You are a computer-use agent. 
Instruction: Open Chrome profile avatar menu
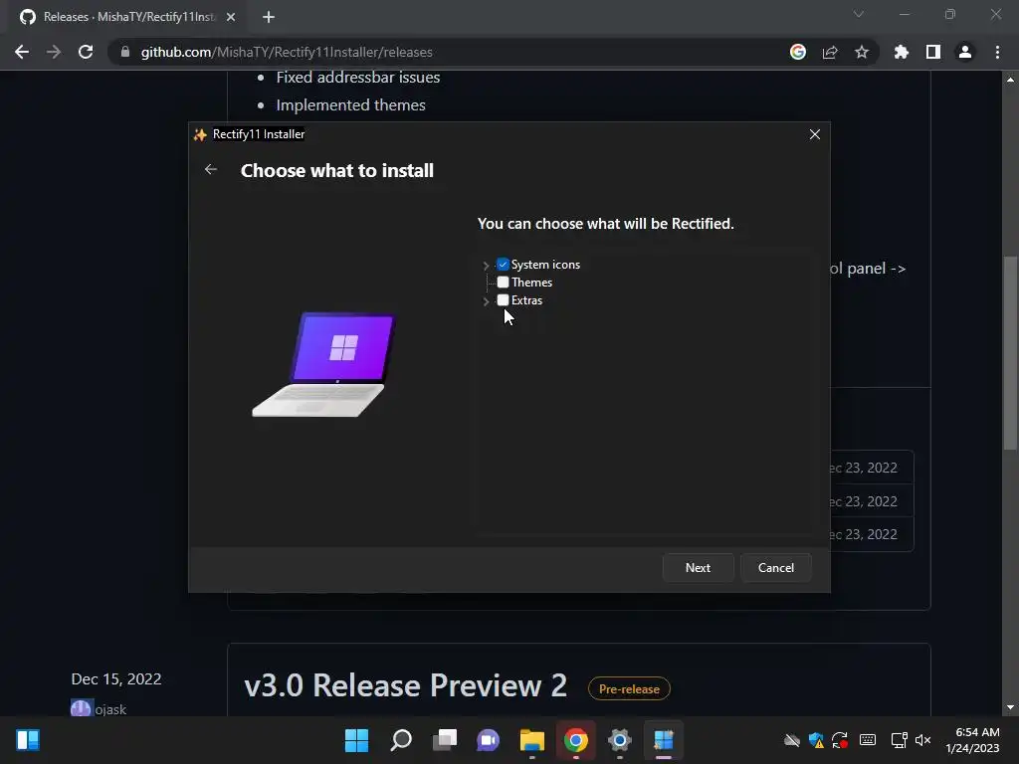(965, 52)
